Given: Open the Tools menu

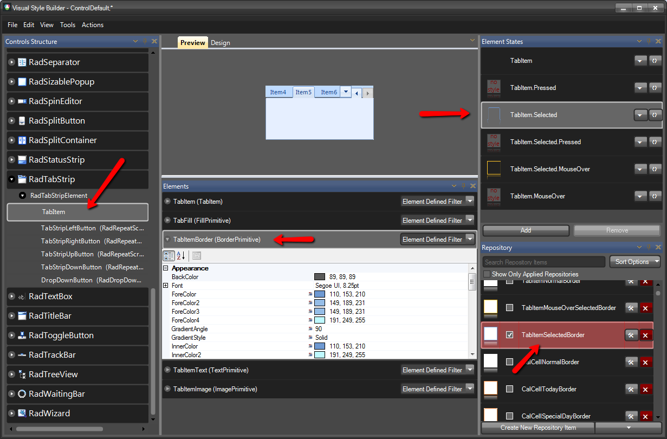Looking at the screenshot, I should 68,25.
